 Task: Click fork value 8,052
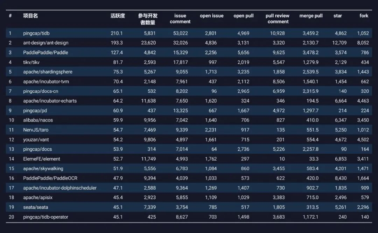[363, 43]
